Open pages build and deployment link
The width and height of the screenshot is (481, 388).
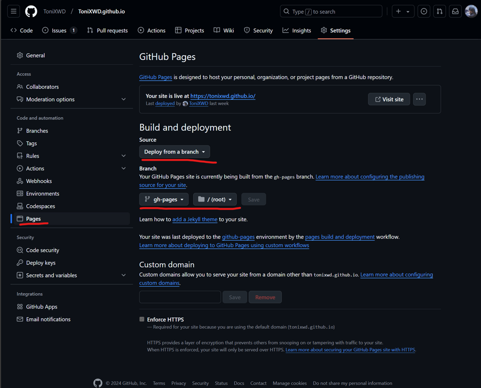(x=340, y=237)
